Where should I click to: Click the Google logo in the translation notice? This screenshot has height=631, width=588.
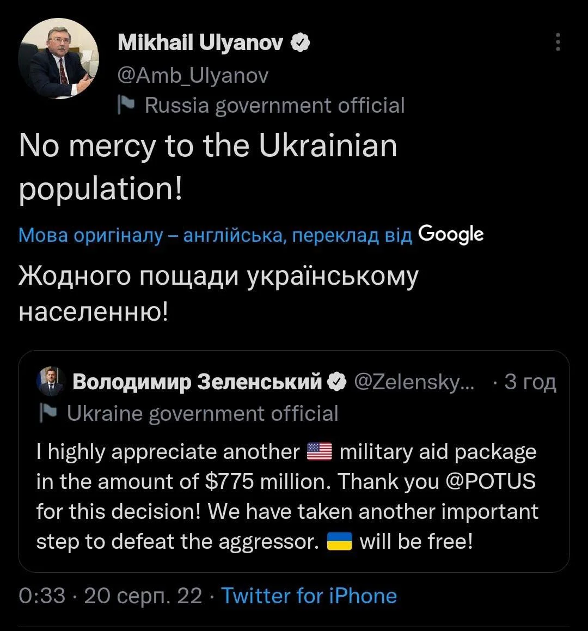pyautogui.click(x=450, y=234)
